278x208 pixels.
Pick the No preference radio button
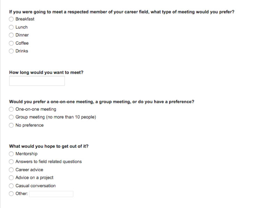pyautogui.click(x=11, y=125)
